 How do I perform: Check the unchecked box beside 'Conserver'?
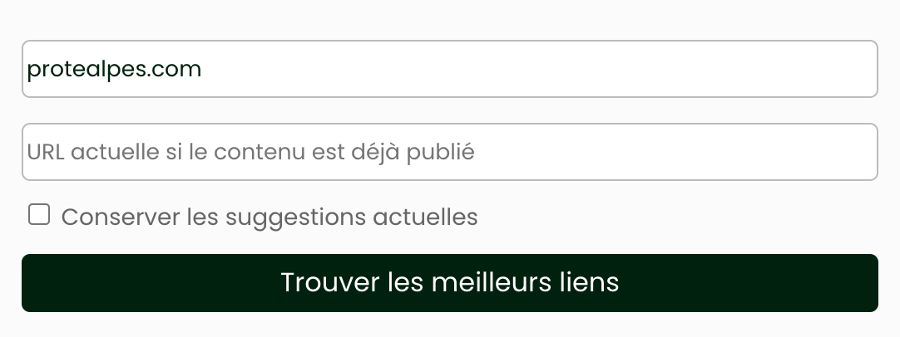point(39,216)
